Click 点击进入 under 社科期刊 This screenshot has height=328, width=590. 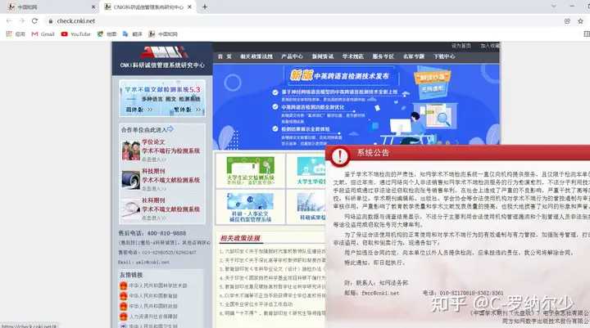pyautogui.click(x=154, y=218)
